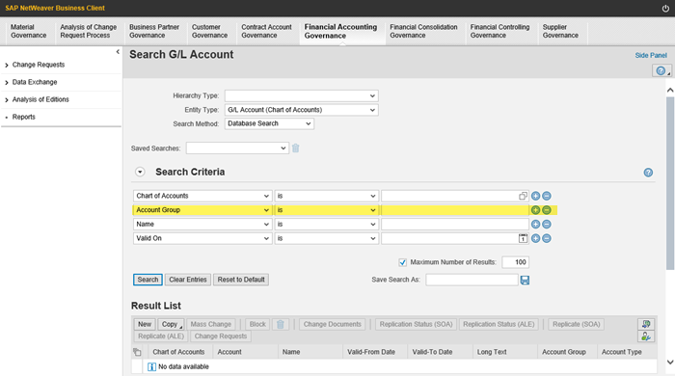The width and height of the screenshot is (675, 376).
Task: Delete saved search trash icon
Action: click(x=296, y=148)
